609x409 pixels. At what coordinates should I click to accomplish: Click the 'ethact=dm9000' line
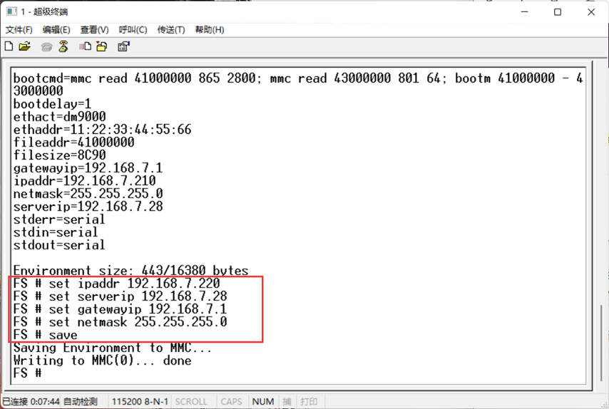click(x=59, y=117)
